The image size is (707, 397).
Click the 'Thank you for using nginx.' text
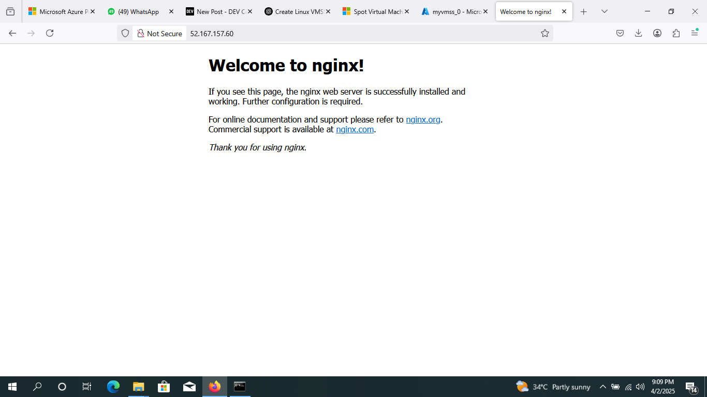[257, 147]
